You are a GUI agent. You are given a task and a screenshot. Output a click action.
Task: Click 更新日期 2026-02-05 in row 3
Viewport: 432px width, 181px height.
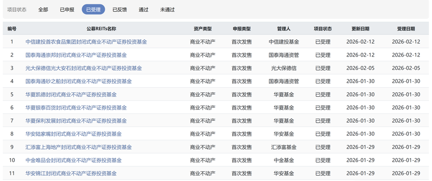click(x=360, y=68)
